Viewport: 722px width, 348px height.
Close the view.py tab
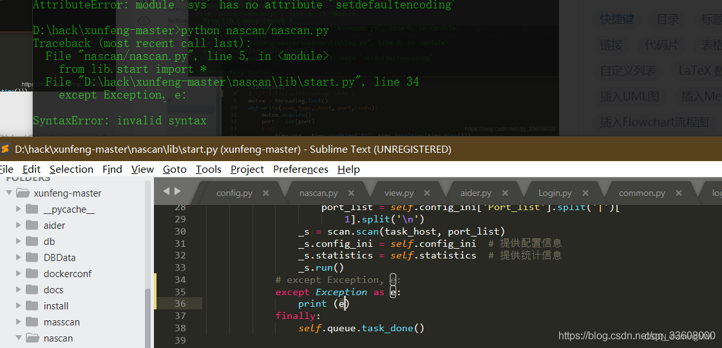coord(427,193)
